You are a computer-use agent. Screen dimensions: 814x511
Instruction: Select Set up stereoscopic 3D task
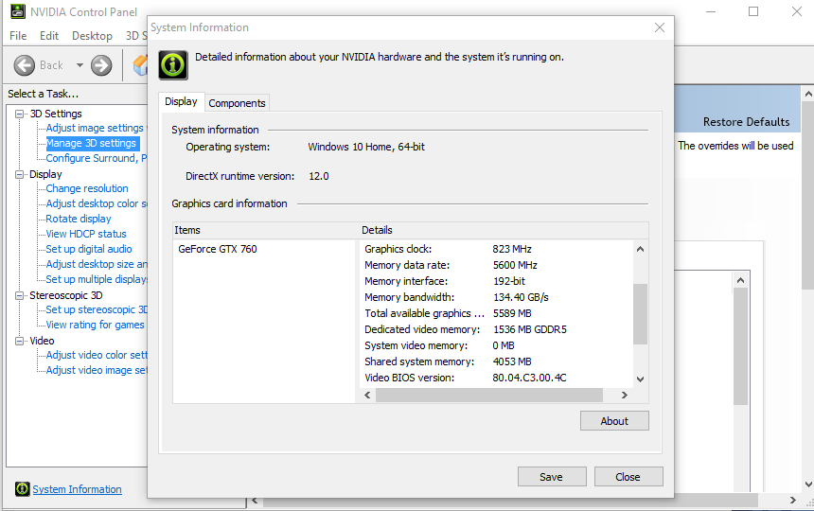click(x=96, y=309)
